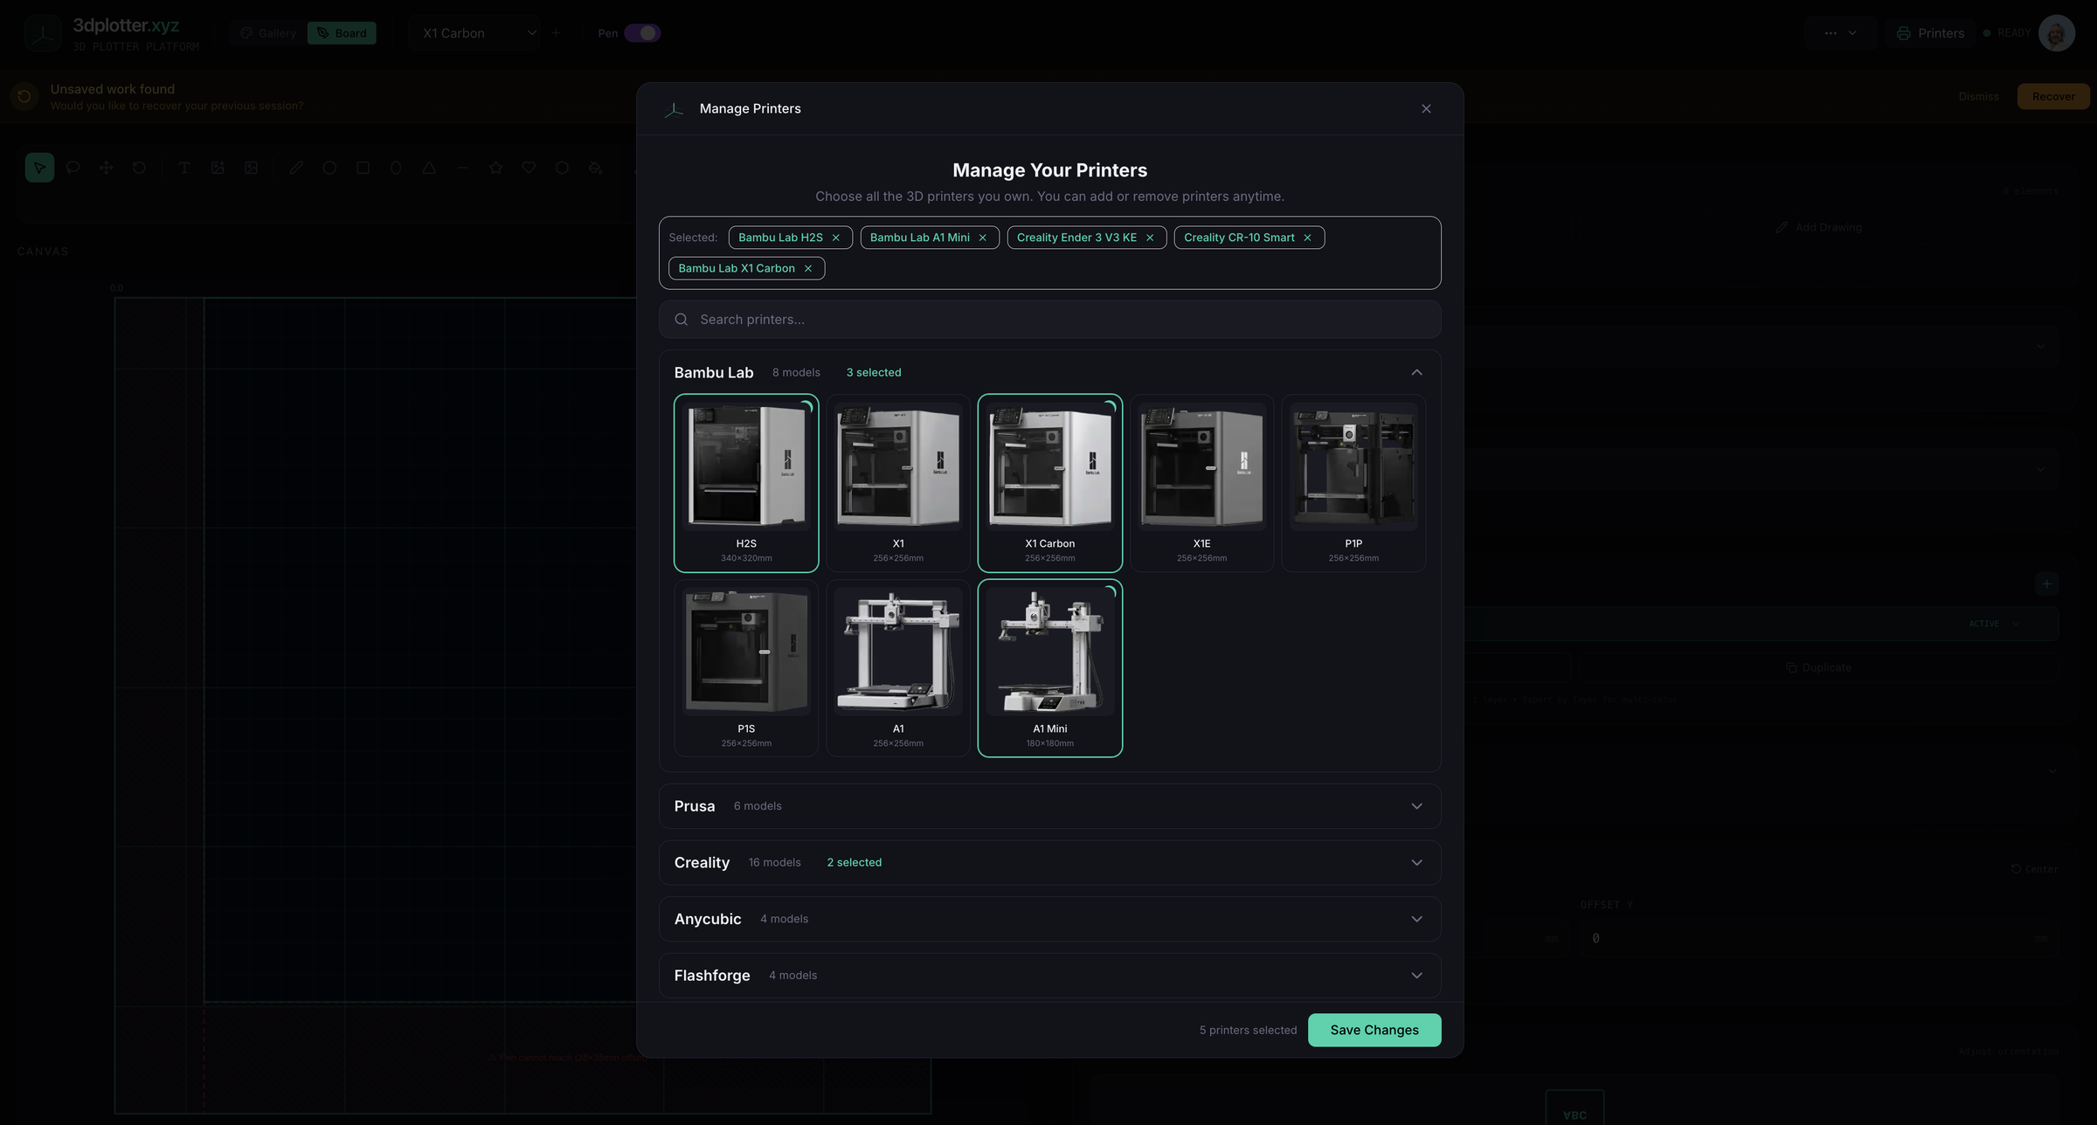Choose the move (four-arrow) tool

(106, 168)
